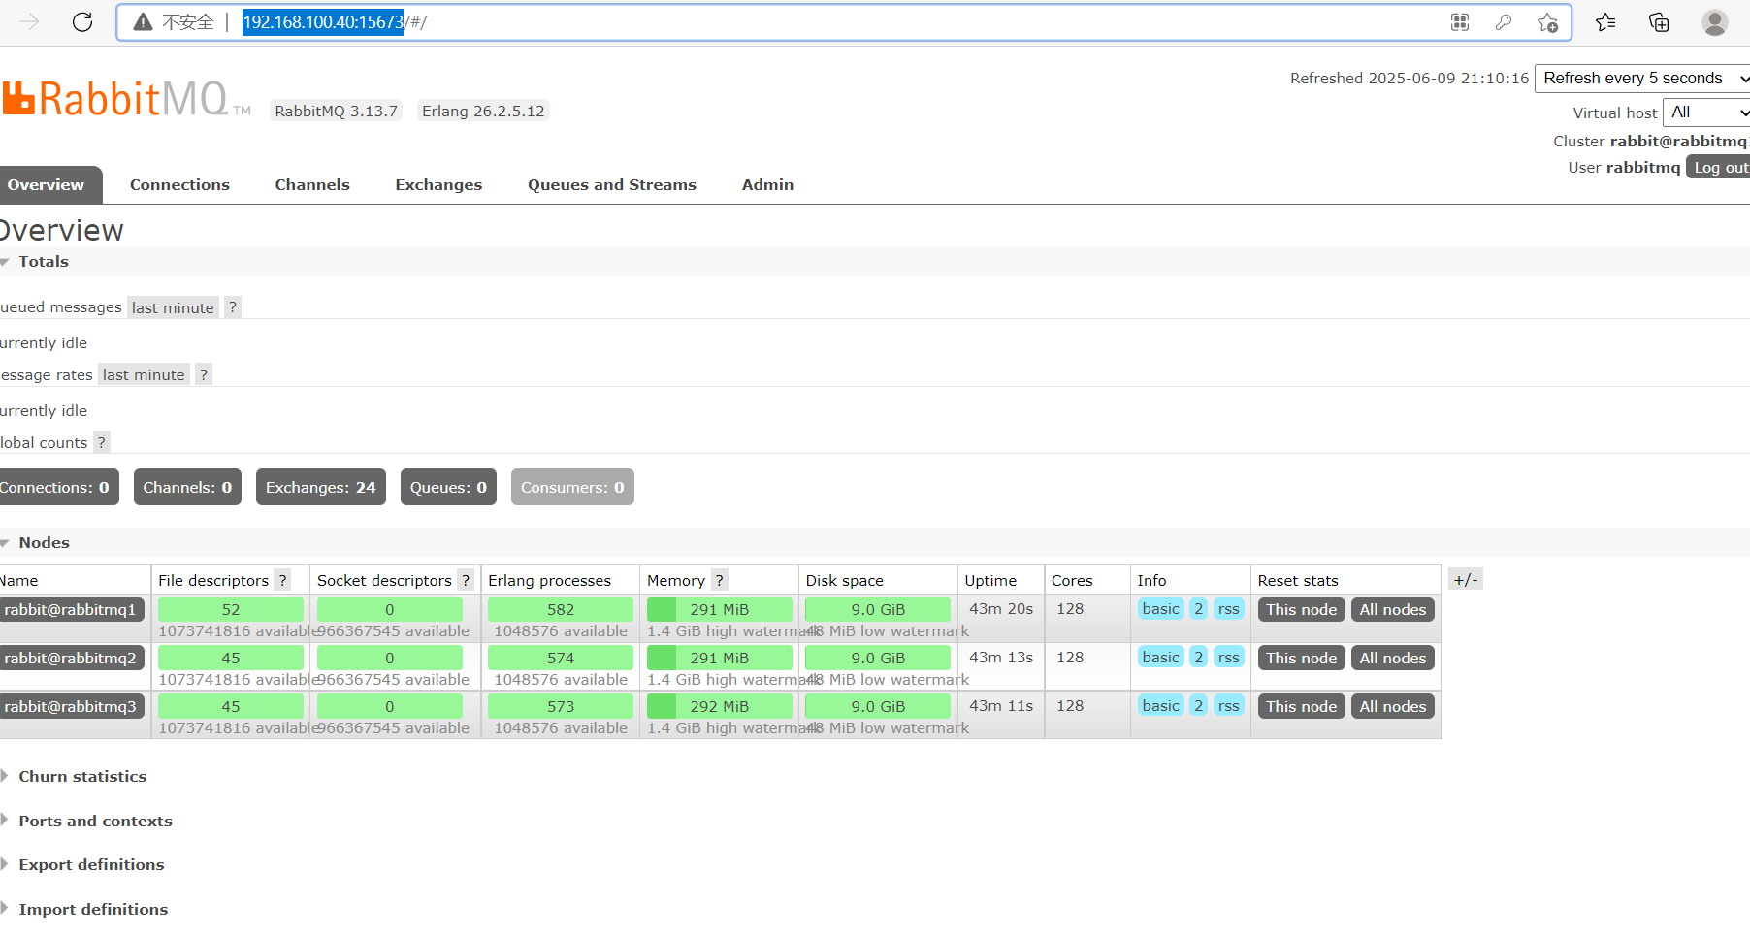Open node rabbit@rabbitmq1 details
This screenshot has height=935, width=1750.
[70, 610]
